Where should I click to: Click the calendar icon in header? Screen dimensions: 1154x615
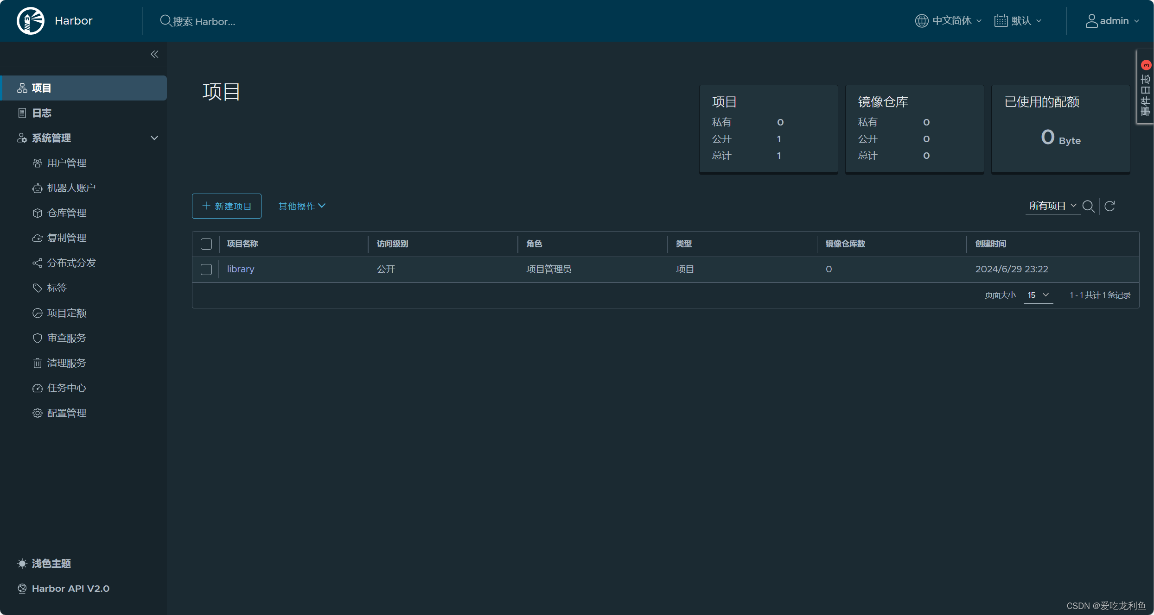pos(1001,21)
